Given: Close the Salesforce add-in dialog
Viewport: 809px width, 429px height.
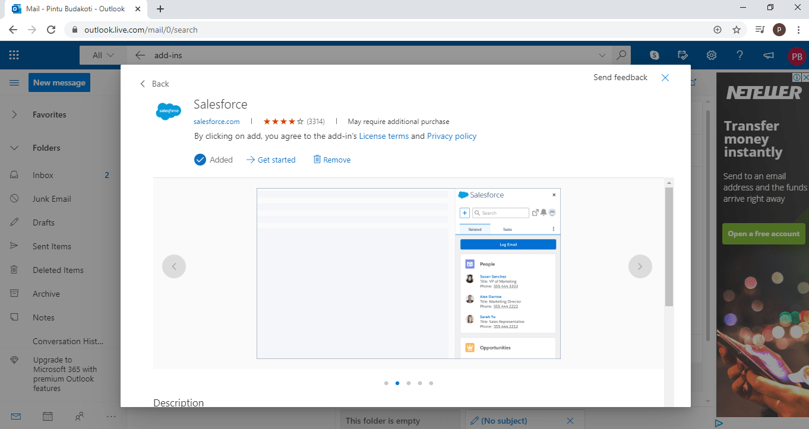Looking at the screenshot, I should pyautogui.click(x=665, y=78).
